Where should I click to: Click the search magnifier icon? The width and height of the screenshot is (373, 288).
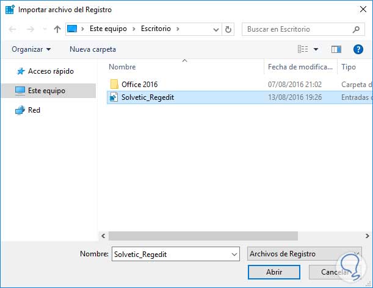(356, 29)
